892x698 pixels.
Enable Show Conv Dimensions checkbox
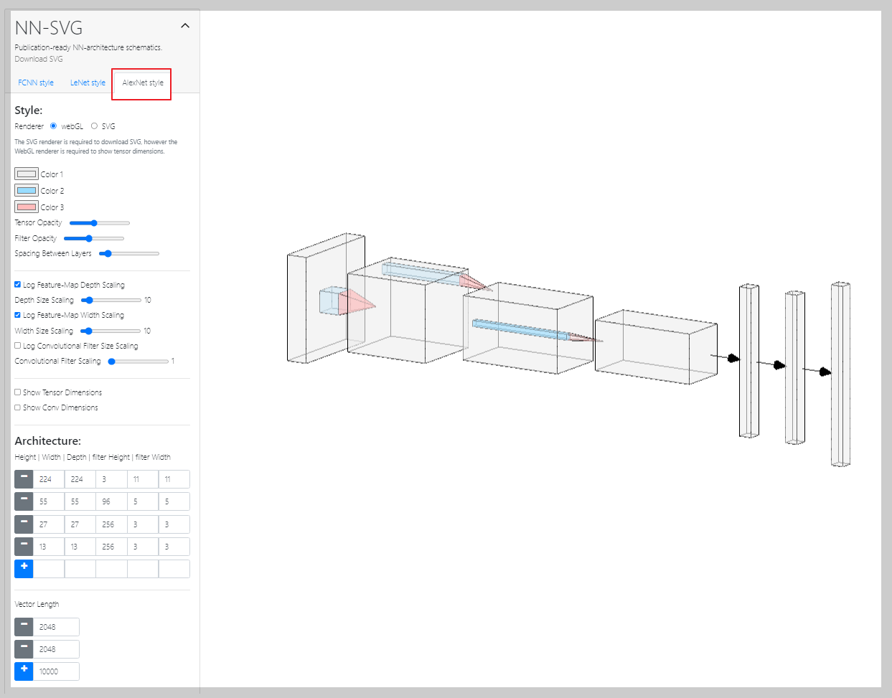click(x=18, y=407)
